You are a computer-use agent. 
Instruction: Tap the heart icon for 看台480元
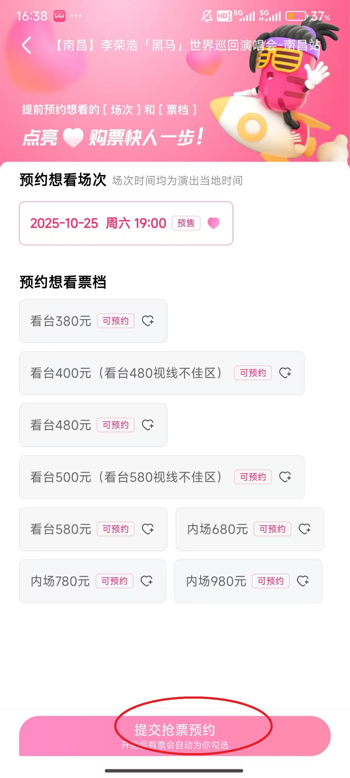pyautogui.click(x=148, y=425)
